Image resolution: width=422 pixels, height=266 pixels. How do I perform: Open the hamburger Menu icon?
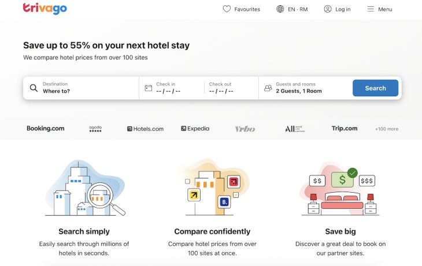pyautogui.click(x=371, y=9)
